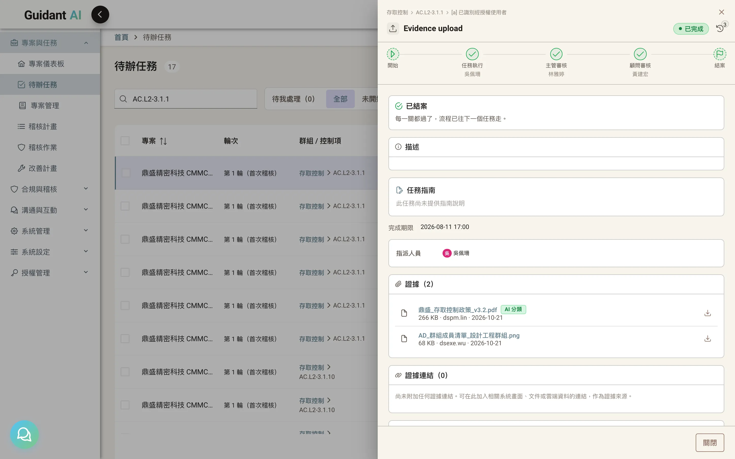Click the 證據 paperclip icon
This screenshot has width=735, height=459.
398,284
